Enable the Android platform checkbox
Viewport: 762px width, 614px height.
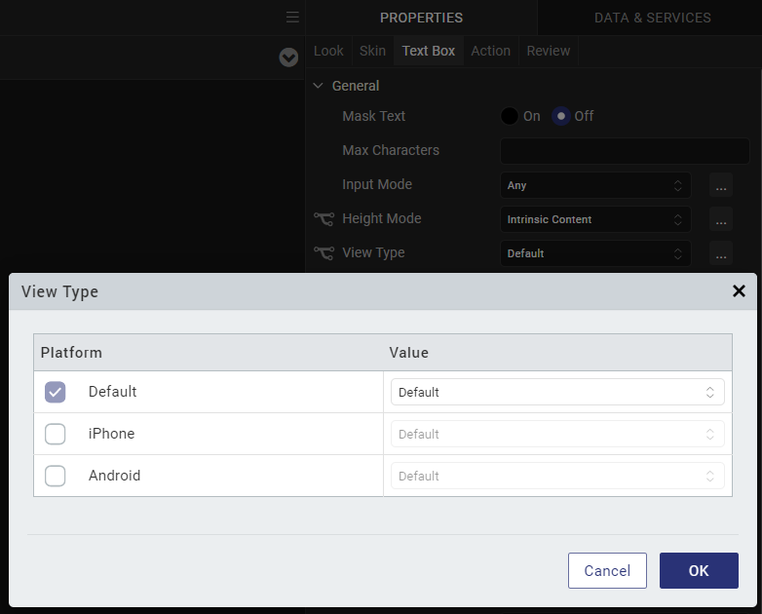55,476
